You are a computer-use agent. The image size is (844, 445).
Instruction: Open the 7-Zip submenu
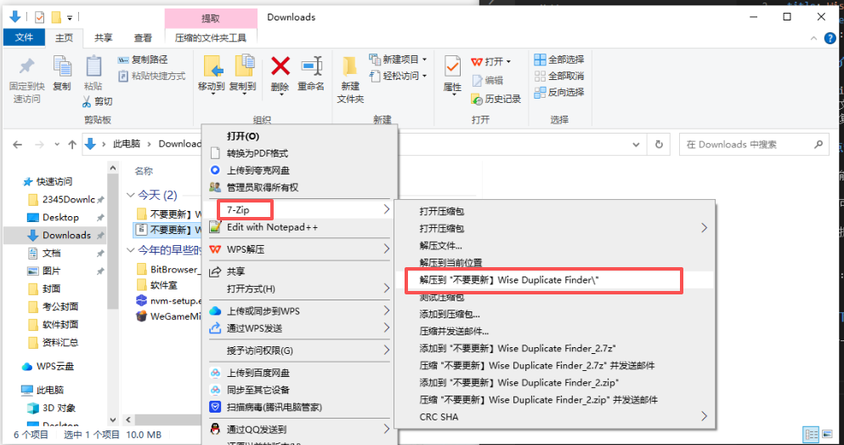pyautogui.click(x=299, y=209)
